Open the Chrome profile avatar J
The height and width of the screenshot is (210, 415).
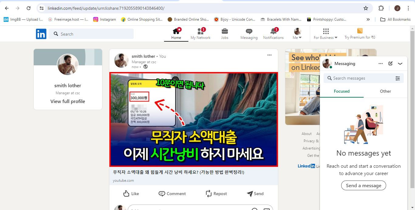pos(397,8)
